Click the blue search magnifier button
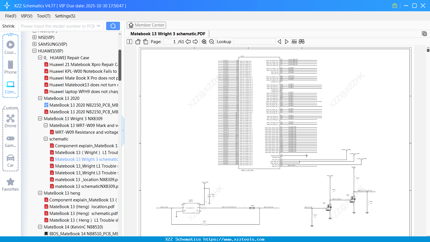 [x=113, y=26]
